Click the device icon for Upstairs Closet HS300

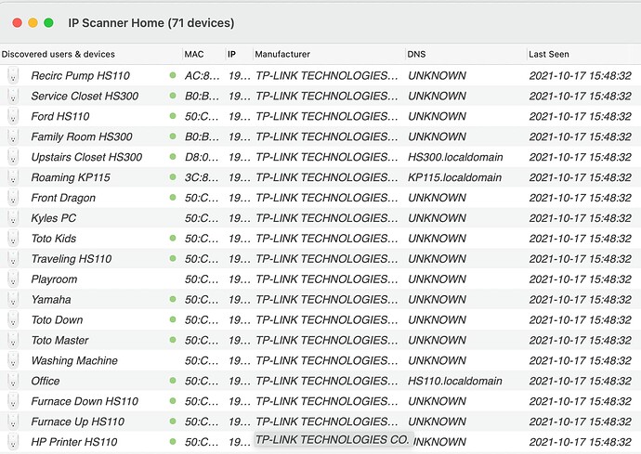[x=13, y=157]
